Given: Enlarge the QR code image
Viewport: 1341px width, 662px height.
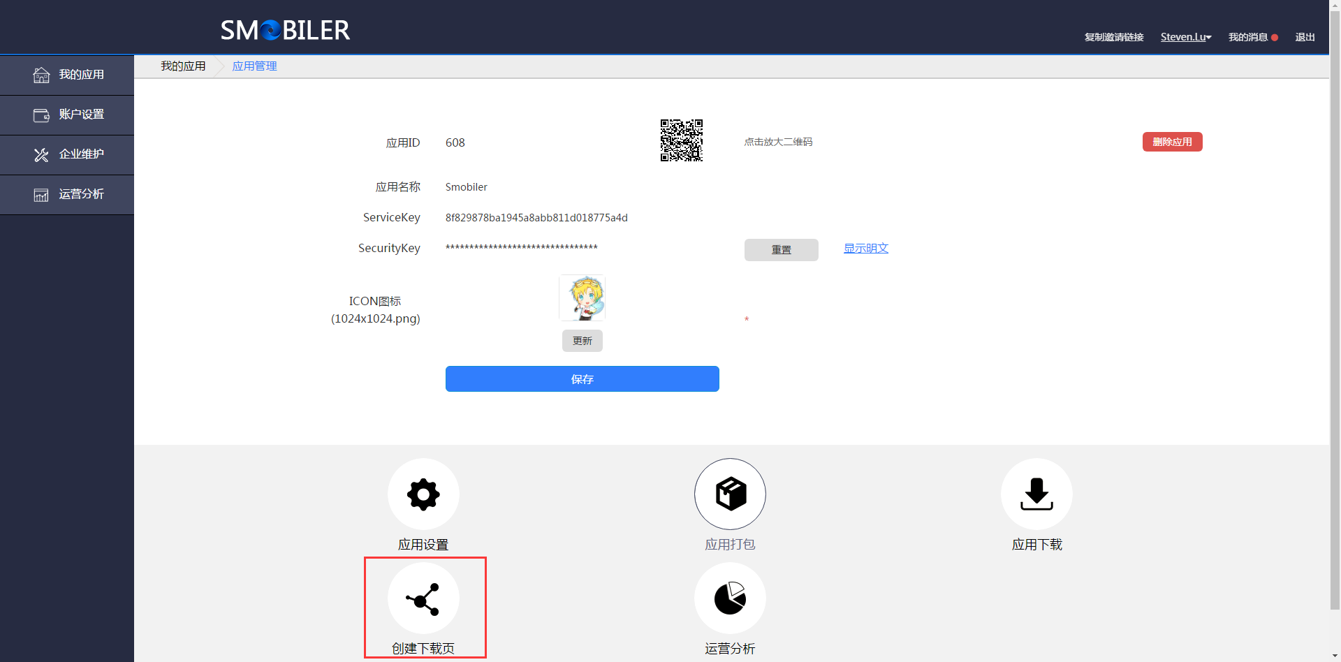Looking at the screenshot, I should click(682, 140).
